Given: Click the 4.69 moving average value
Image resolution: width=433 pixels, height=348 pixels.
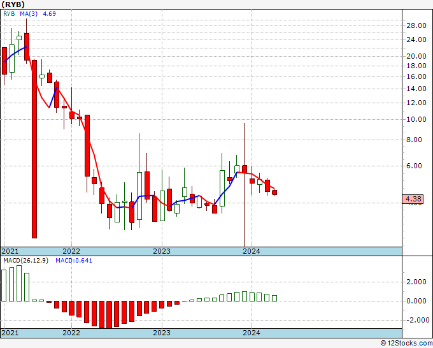Looking at the screenshot, I should click(x=50, y=14).
